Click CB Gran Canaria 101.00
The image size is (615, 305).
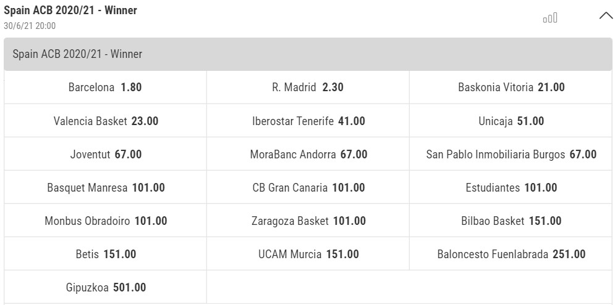[308, 187]
